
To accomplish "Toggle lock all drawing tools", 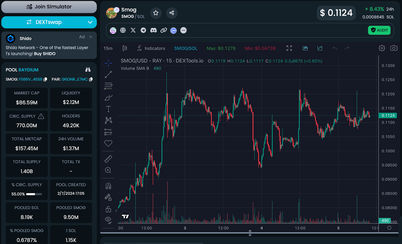I will (x=108, y=209).
